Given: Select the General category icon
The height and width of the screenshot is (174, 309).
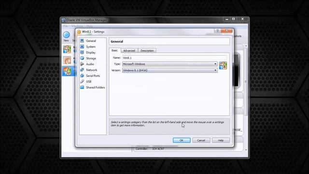Looking at the screenshot, I should pyautogui.click(x=82, y=41).
